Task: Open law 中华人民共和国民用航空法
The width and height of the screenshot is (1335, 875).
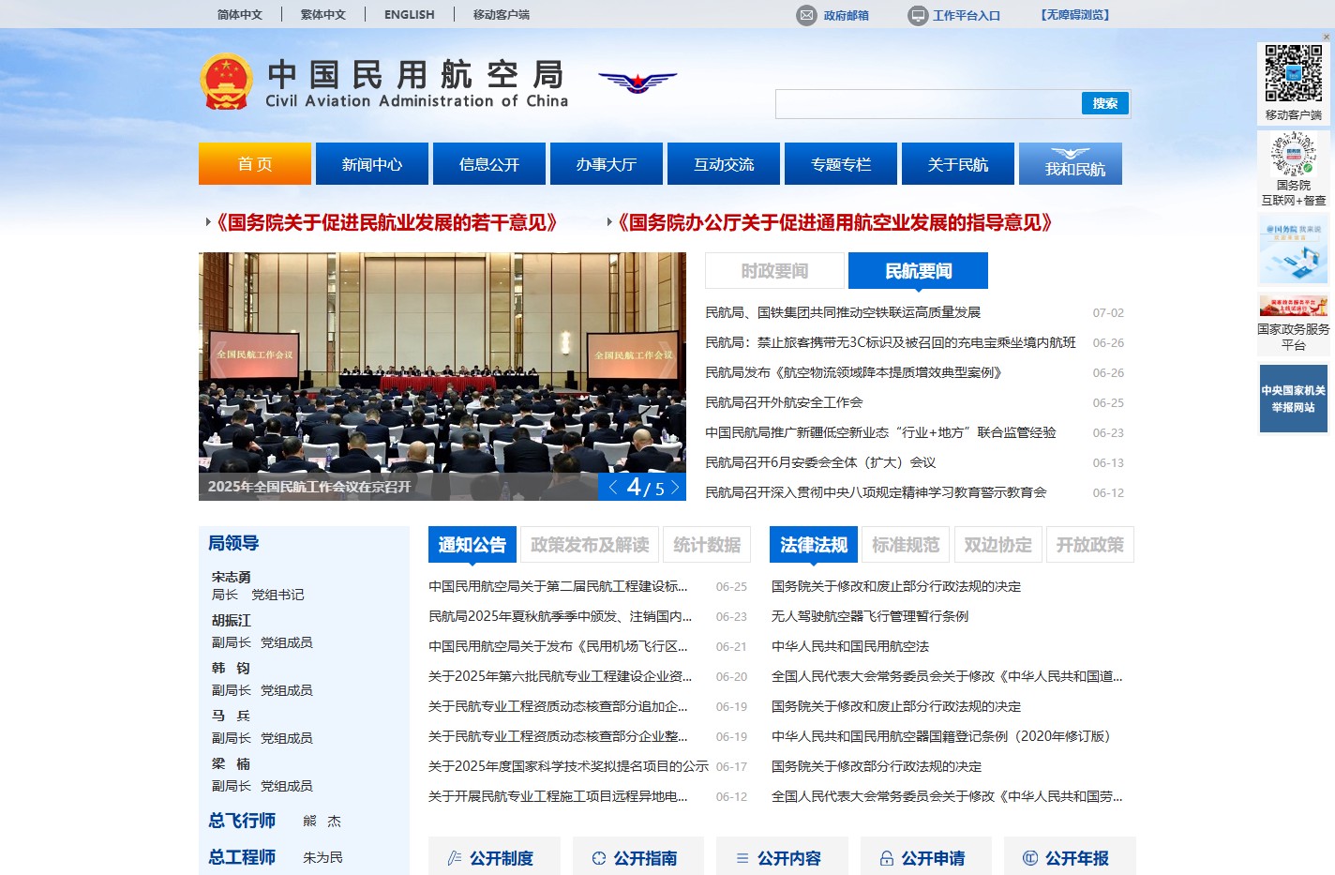Action: pos(850,646)
